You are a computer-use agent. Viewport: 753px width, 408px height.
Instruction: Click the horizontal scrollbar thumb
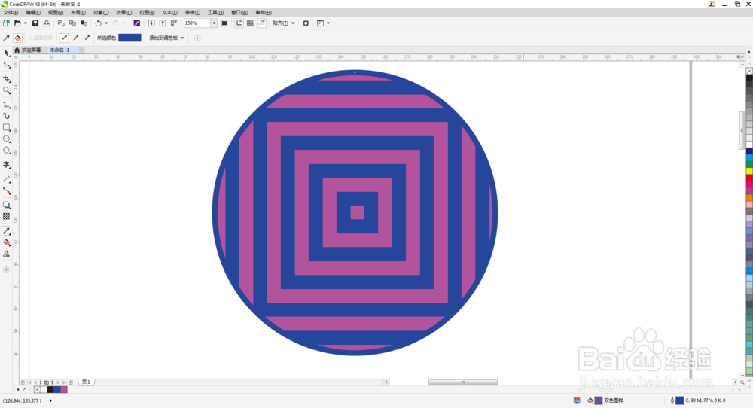pos(463,382)
